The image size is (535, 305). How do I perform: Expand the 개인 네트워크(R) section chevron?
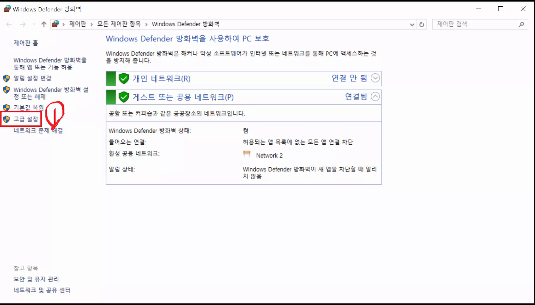tap(375, 78)
